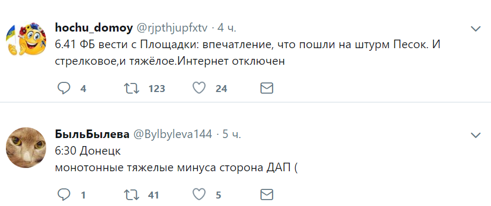This screenshot has width=491, height=206.
Task: Open more-options chevron on БыльБылева's tweet
Action: (x=475, y=135)
